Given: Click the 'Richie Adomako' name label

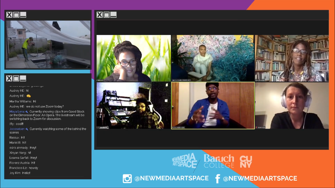Looking at the screenshot, I should click(178, 128).
